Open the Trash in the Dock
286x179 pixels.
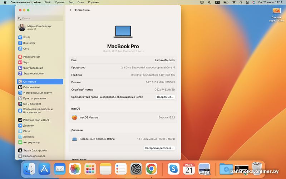pos(257,169)
